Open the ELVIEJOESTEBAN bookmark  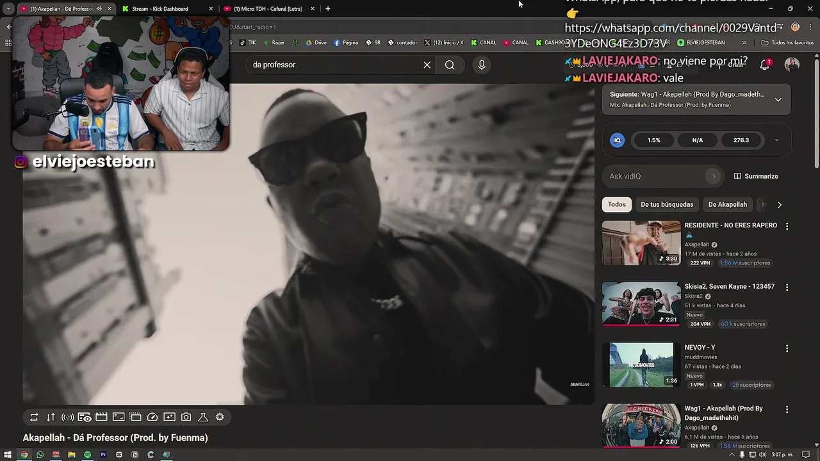tap(701, 43)
